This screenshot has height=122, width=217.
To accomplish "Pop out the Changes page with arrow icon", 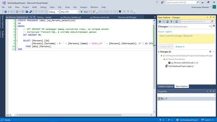I will [x=214, y=26].
